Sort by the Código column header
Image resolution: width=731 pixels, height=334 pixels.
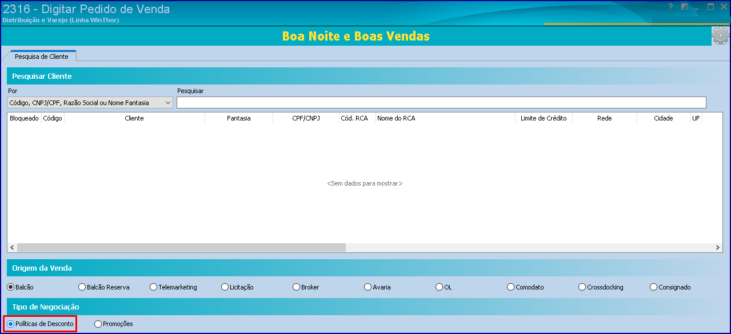coord(53,118)
